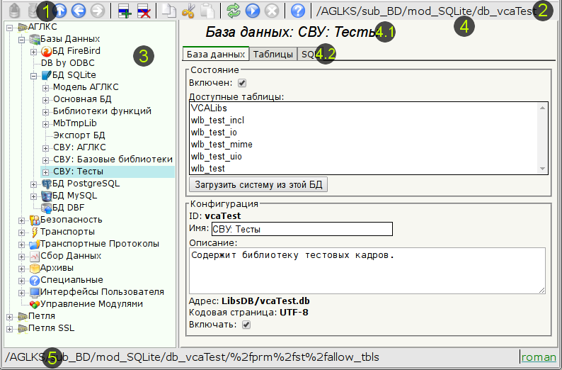Viewport: 562px width, 370px height.
Task: Open help with the question mark icon
Action: [298, 11]
